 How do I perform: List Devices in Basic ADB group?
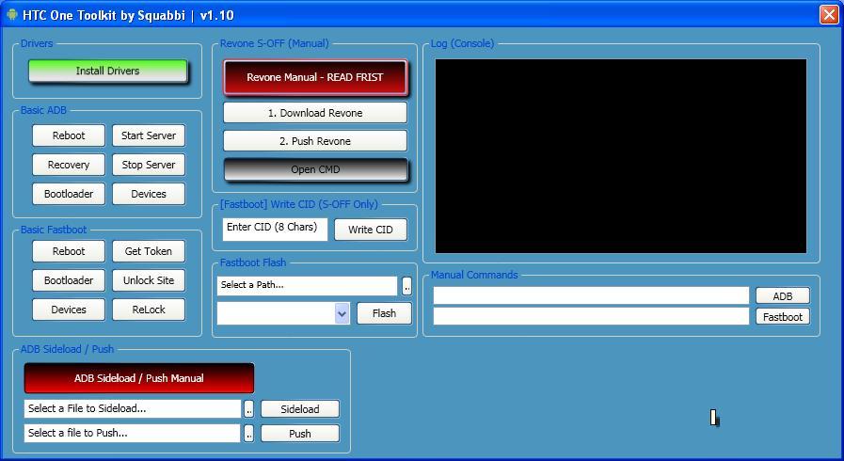pos(149,194)
